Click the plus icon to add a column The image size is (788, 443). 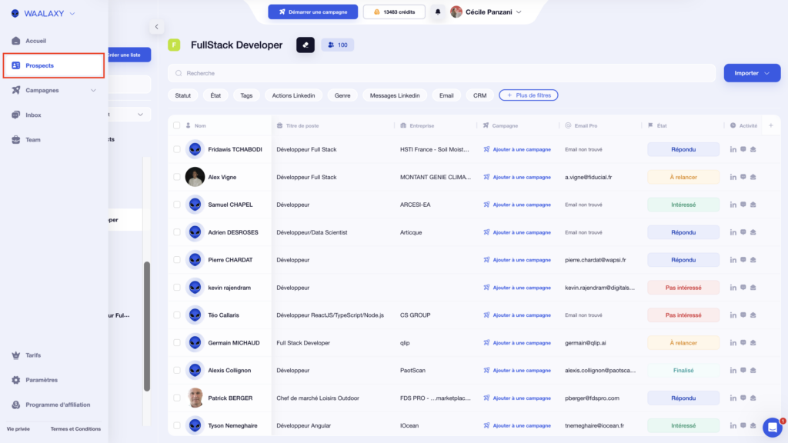pos(772,125)
